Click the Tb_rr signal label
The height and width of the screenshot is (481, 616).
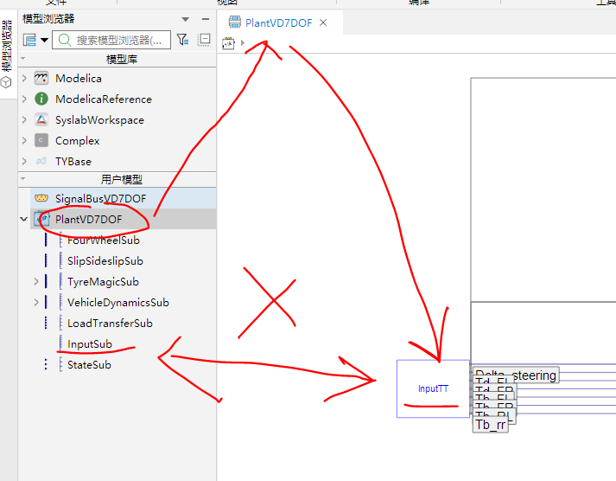490,425
